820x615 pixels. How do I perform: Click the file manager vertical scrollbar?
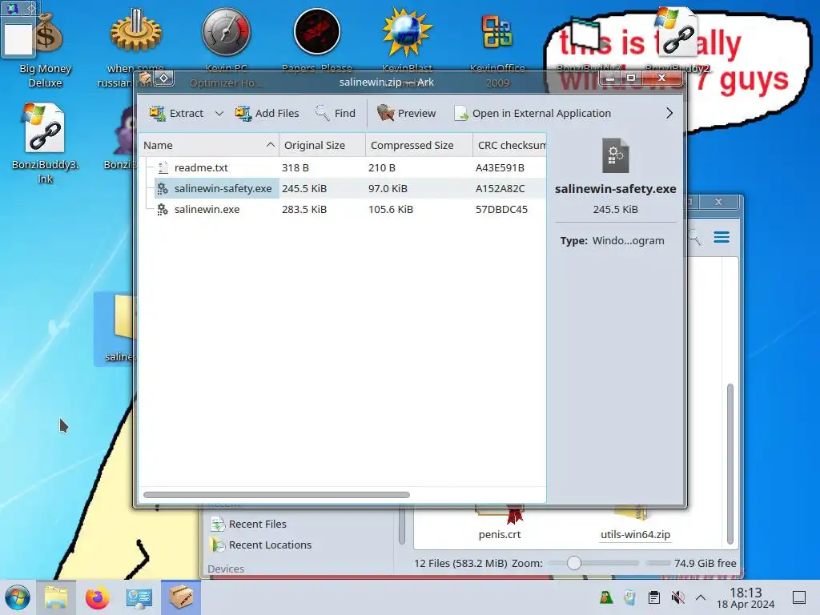click(x=730, y=464)
